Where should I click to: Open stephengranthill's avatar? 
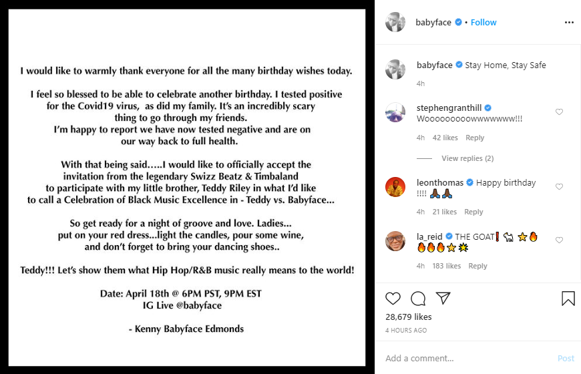(395, 113)
